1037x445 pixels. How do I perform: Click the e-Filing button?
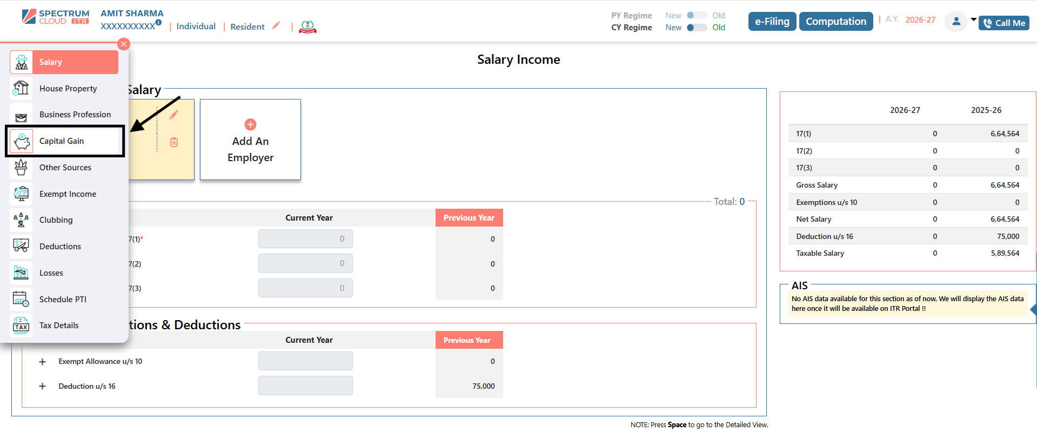[772, 22]
